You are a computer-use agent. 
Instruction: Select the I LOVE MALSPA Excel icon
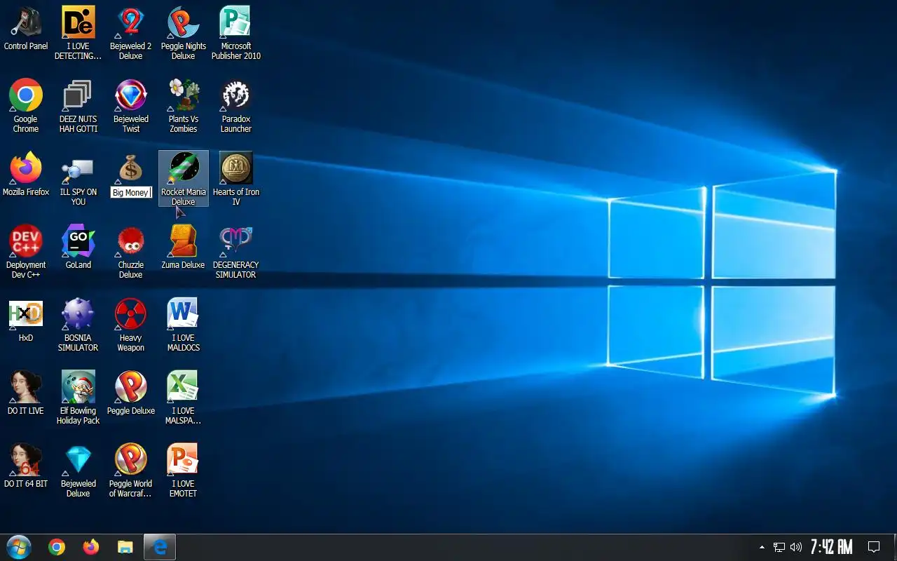(x=184, y=387)
